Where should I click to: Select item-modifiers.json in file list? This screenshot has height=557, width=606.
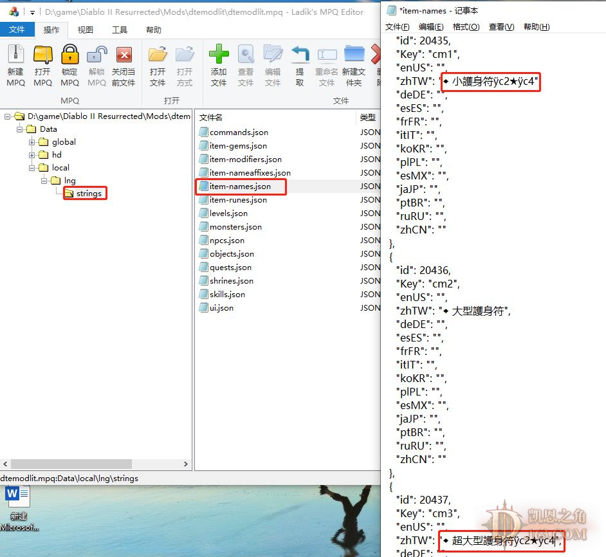point(245,160)
